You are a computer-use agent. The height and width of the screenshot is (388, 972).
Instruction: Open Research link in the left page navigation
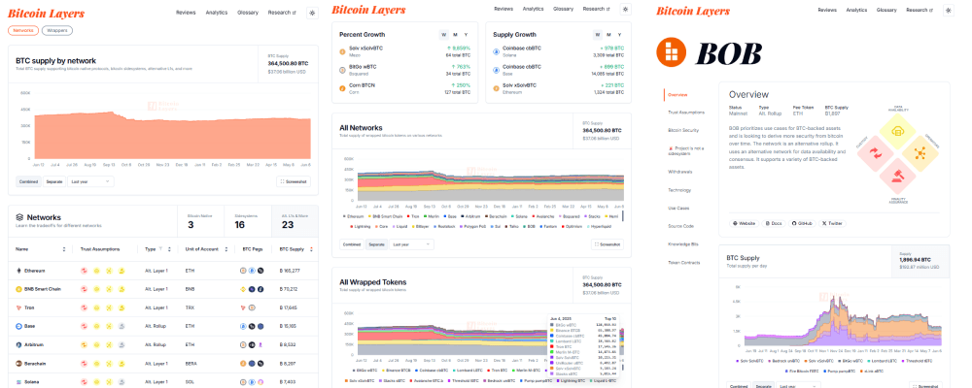(282, 13)
